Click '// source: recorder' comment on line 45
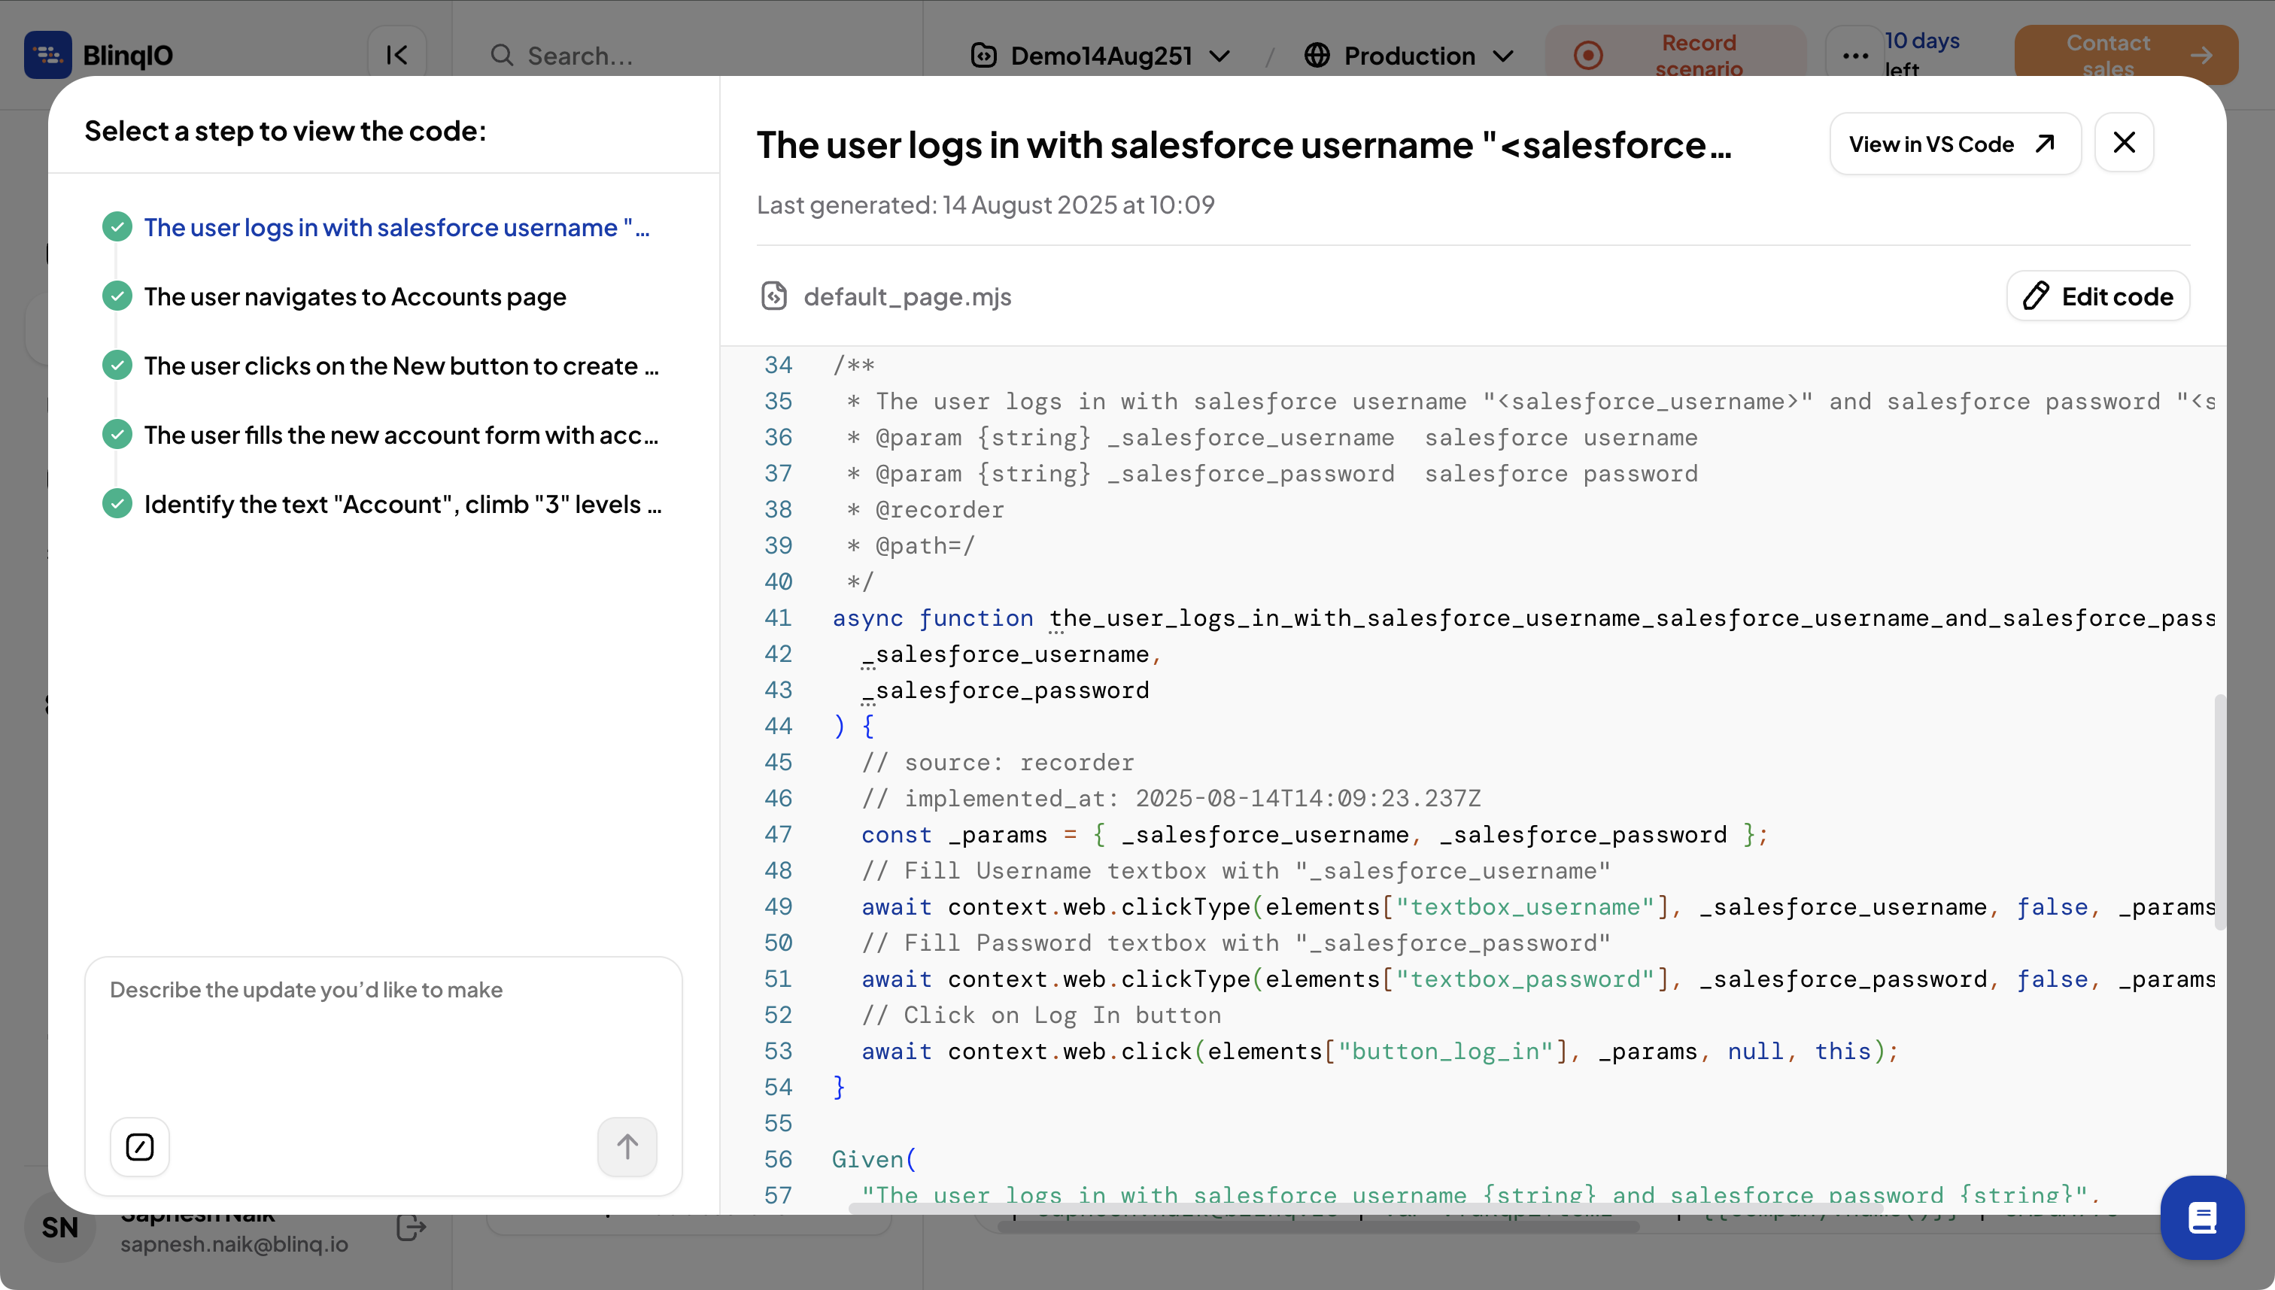The width and height of the screenshot is (2275, 1290). click(998, 763)
